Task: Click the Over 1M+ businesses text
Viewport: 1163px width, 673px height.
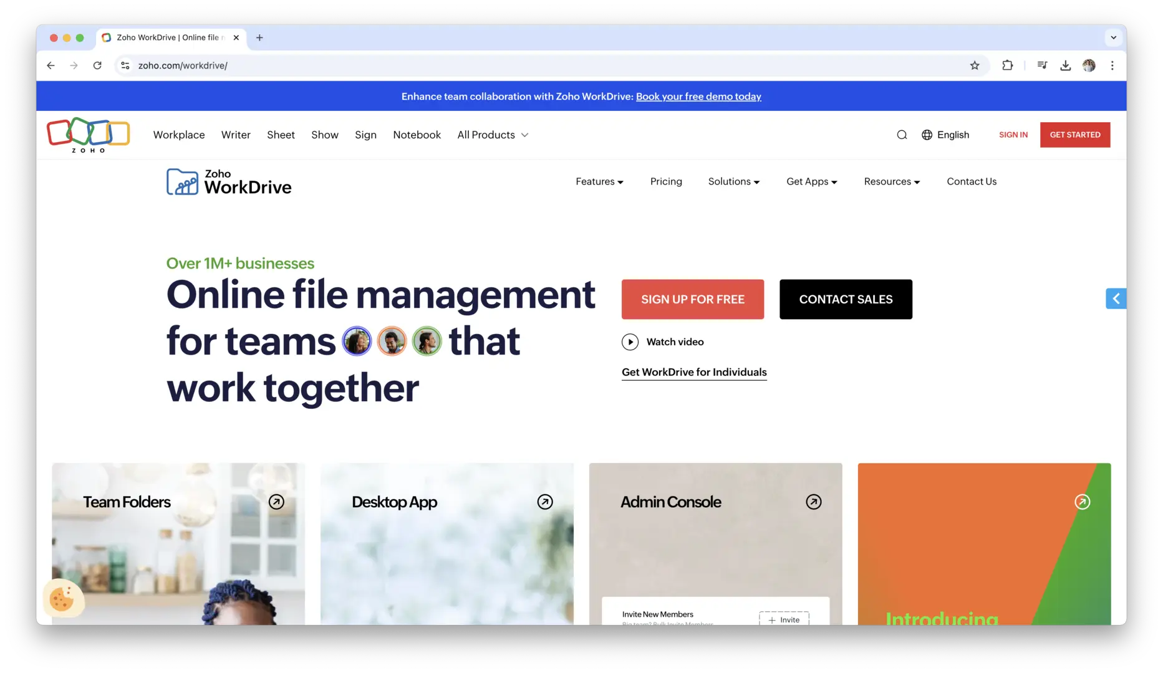Action: tap(240, 264)
